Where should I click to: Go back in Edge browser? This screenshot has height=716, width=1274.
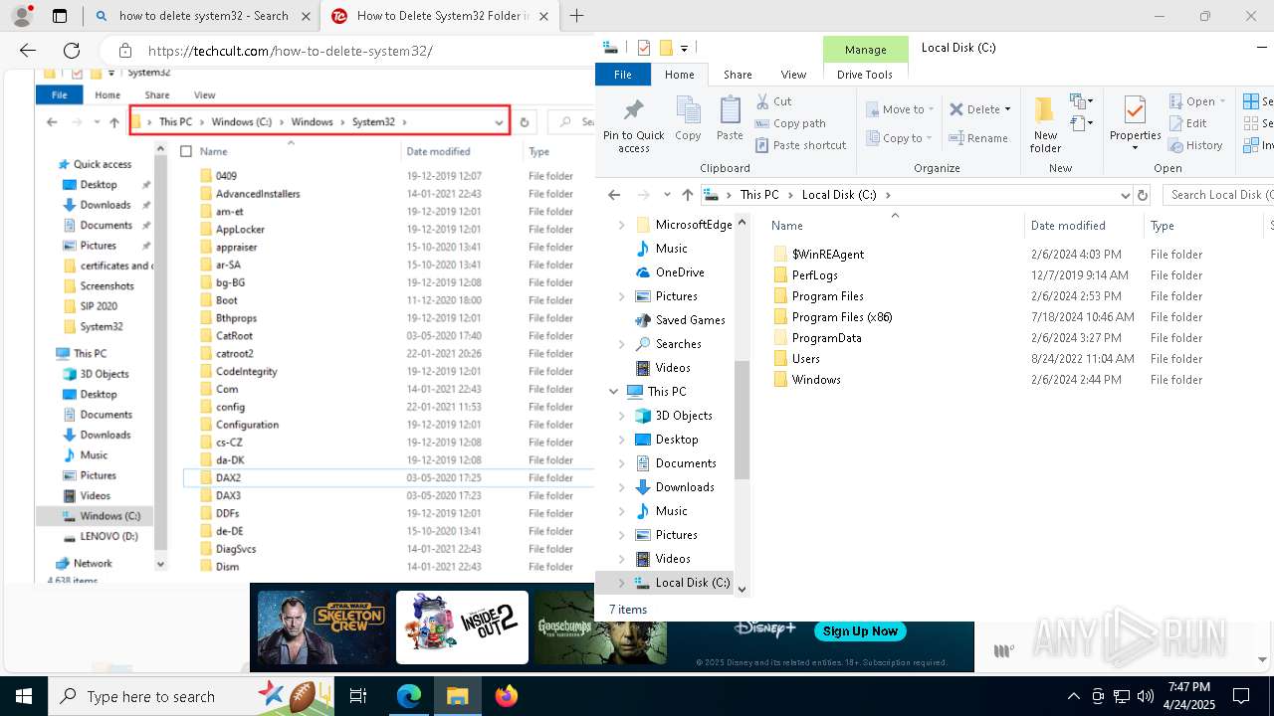(28, 51)
